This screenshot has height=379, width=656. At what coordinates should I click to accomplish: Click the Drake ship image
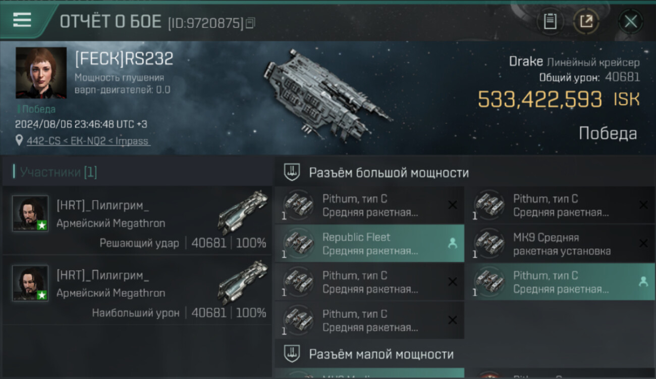[328, 93]
